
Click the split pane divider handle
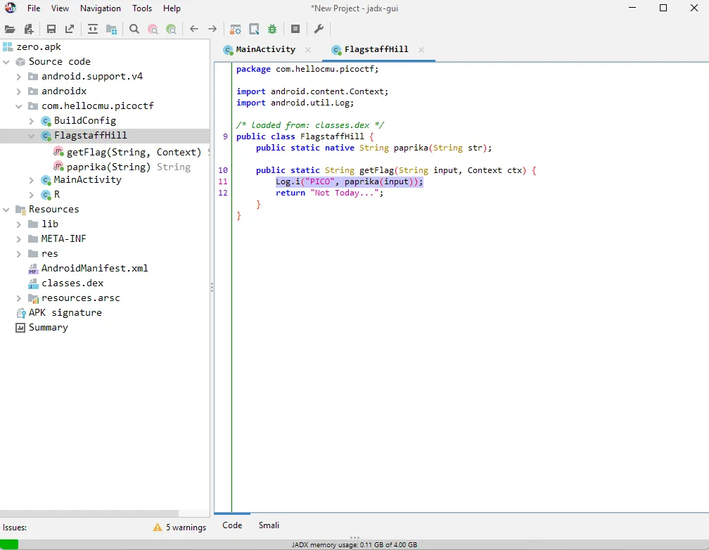click(x=212, y=287)
